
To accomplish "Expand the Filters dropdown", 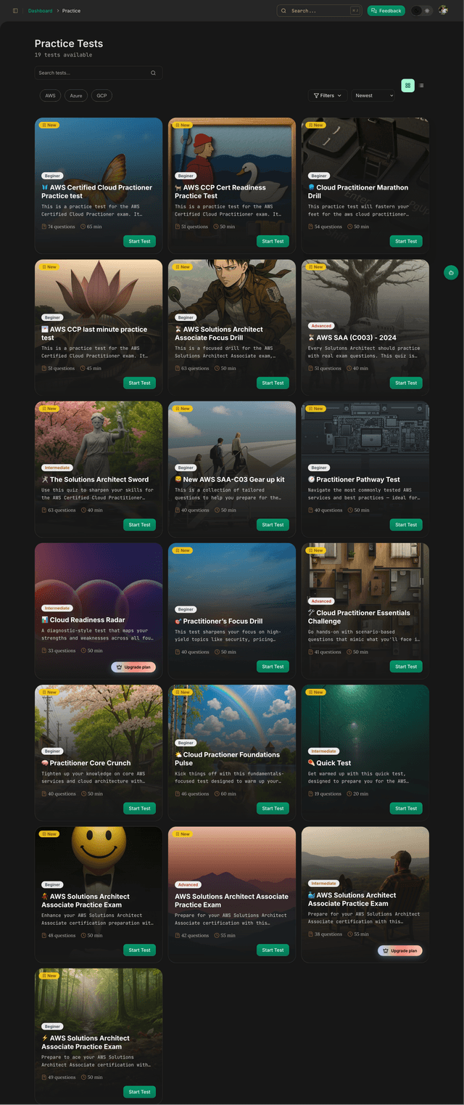I will pyautogui.click(x=327, y=96).
